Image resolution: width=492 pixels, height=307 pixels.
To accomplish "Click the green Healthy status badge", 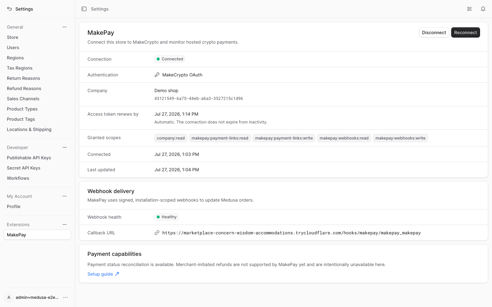I will pyautogui.click(x=166, y=217).
